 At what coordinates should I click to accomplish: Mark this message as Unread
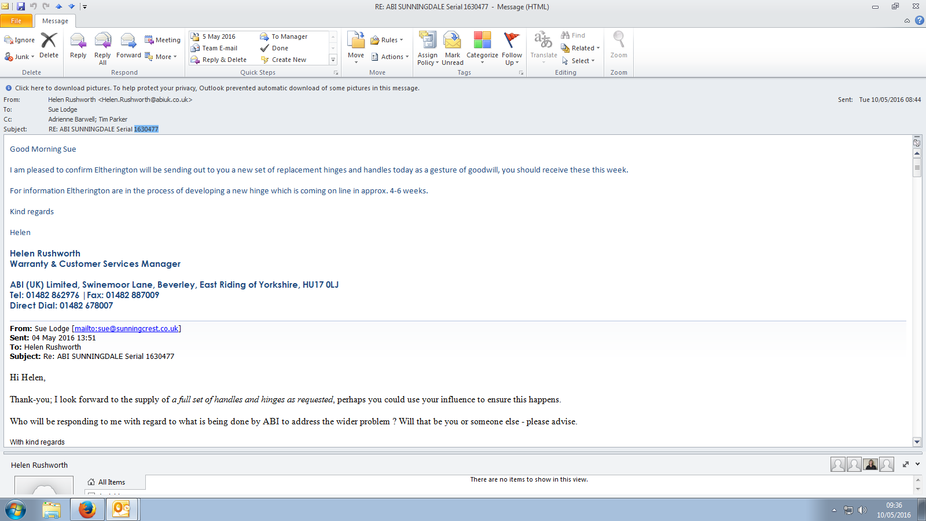(x=453, y=49)
